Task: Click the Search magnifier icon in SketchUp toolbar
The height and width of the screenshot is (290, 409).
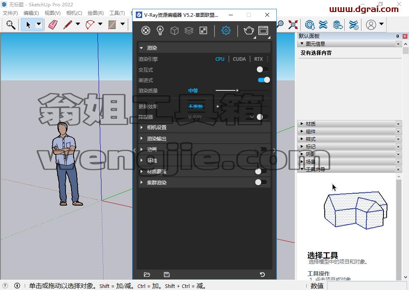Action: 11,25
